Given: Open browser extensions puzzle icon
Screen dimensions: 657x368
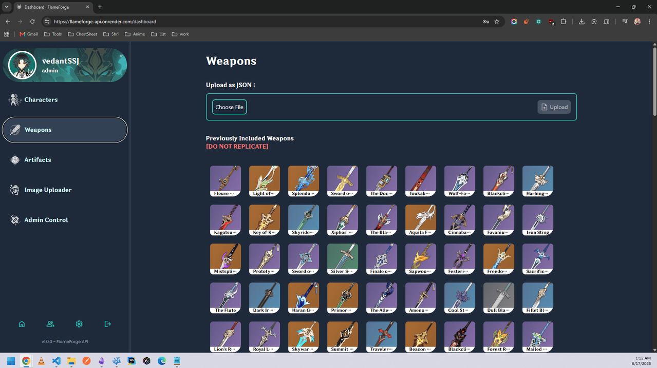Looking at the screenshot, I should pyautogui.click(x=564, y=22).
